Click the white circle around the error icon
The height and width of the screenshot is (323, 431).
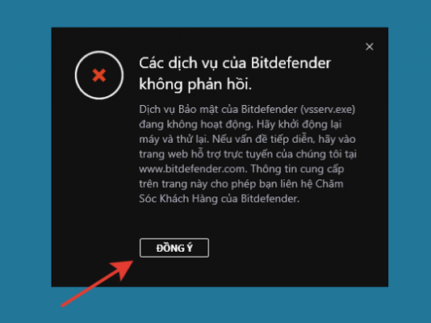99,75
